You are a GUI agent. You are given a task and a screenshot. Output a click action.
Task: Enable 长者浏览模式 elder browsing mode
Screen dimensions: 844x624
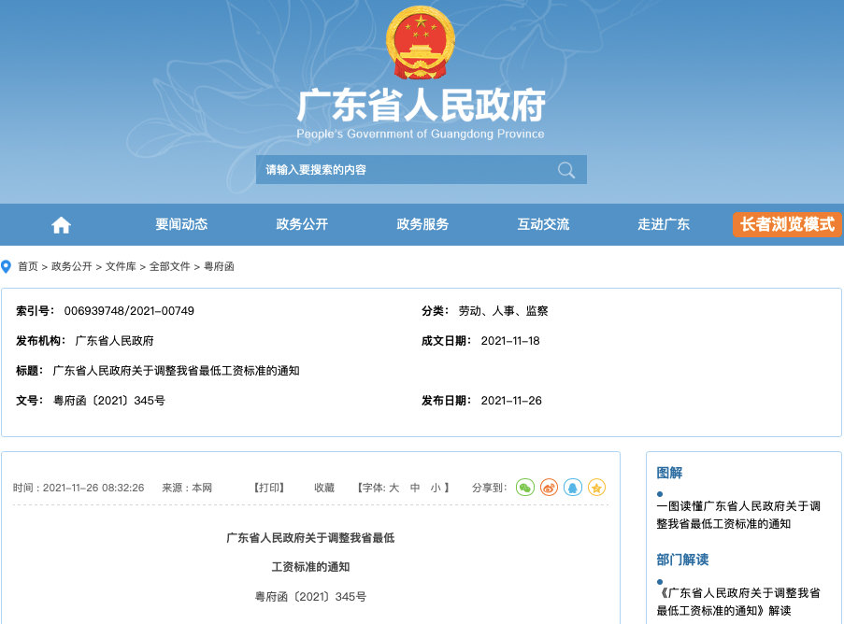point(786,224)
